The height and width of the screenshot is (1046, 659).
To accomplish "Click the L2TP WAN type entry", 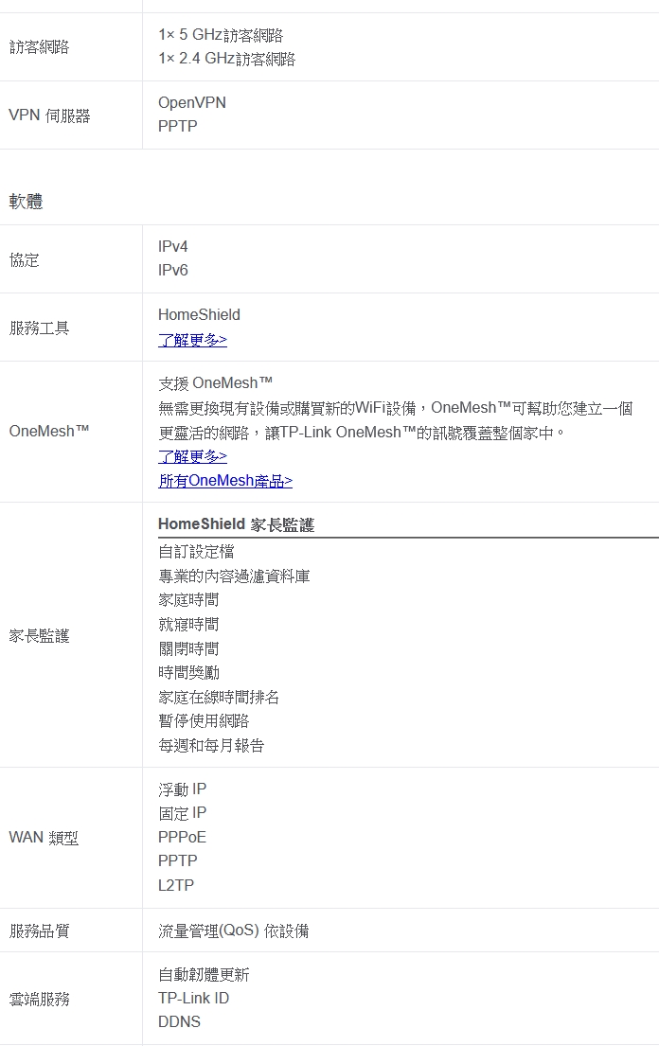I will point(176,885).
